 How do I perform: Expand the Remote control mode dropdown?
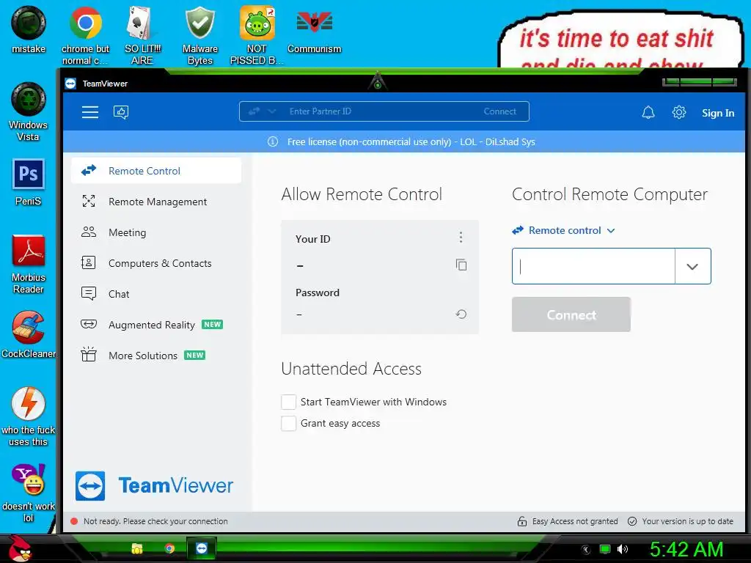[564, 230]
